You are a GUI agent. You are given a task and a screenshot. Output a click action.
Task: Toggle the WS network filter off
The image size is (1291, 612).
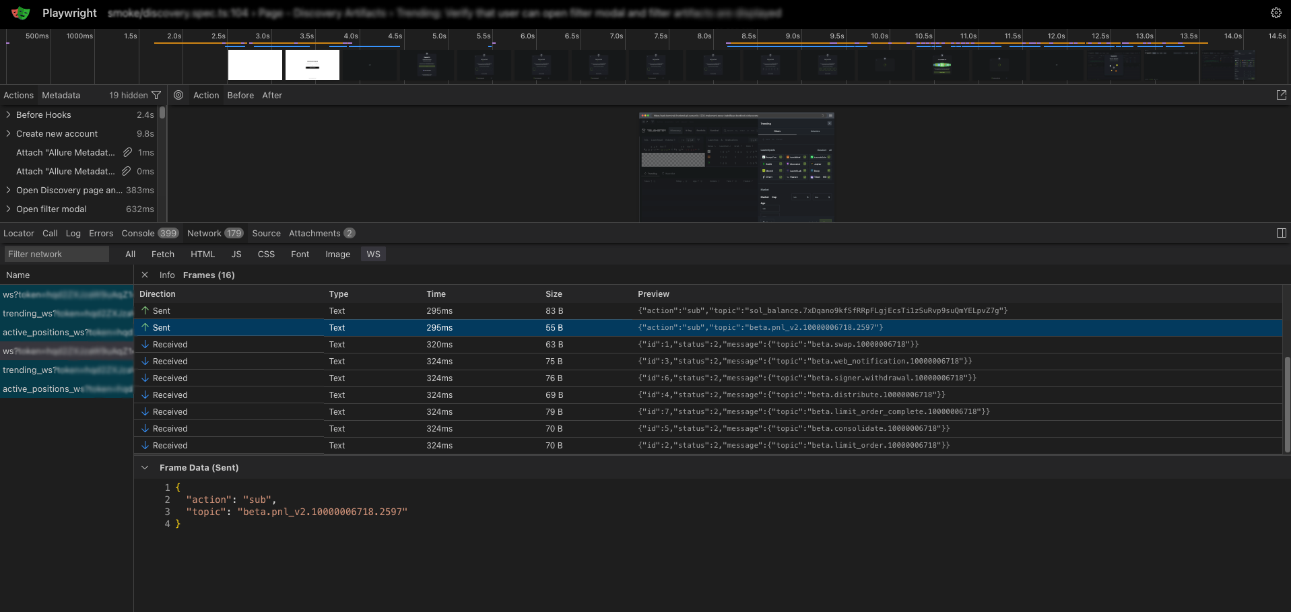tap(373, 254)
